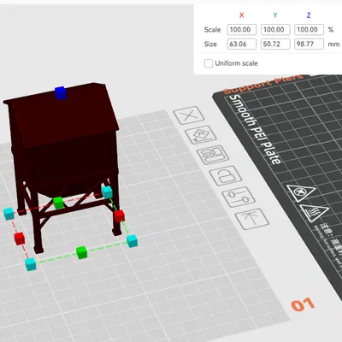
Task: Enable the Uniform scale checkbox
Action: pyautogui.click(x=209, y=63)
